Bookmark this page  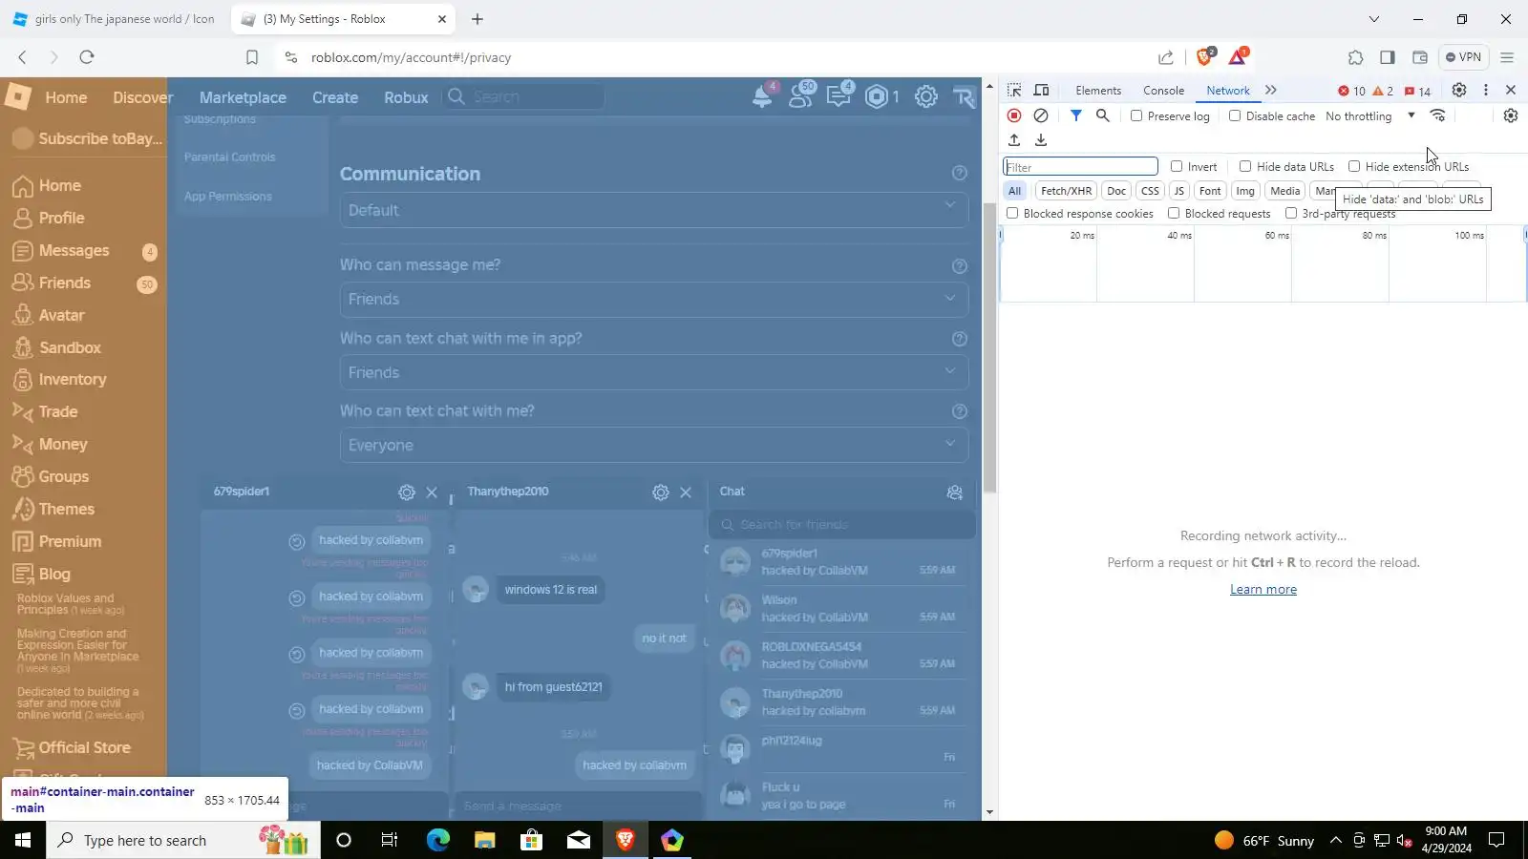[252, 57]
